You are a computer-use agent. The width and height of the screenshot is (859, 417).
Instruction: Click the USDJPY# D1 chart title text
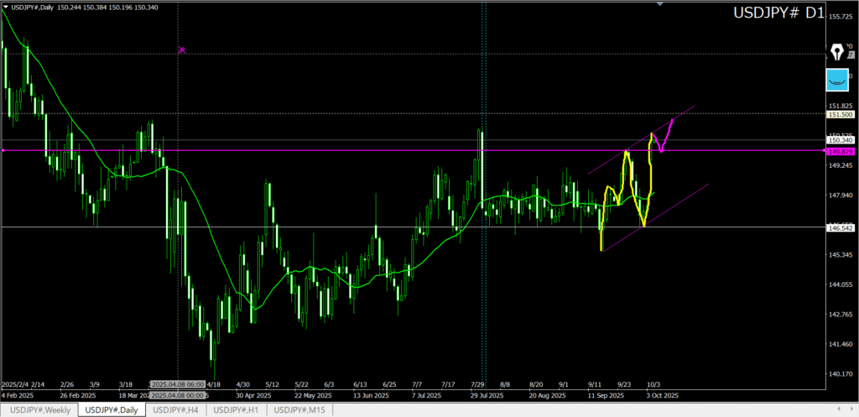coord(778,13)
